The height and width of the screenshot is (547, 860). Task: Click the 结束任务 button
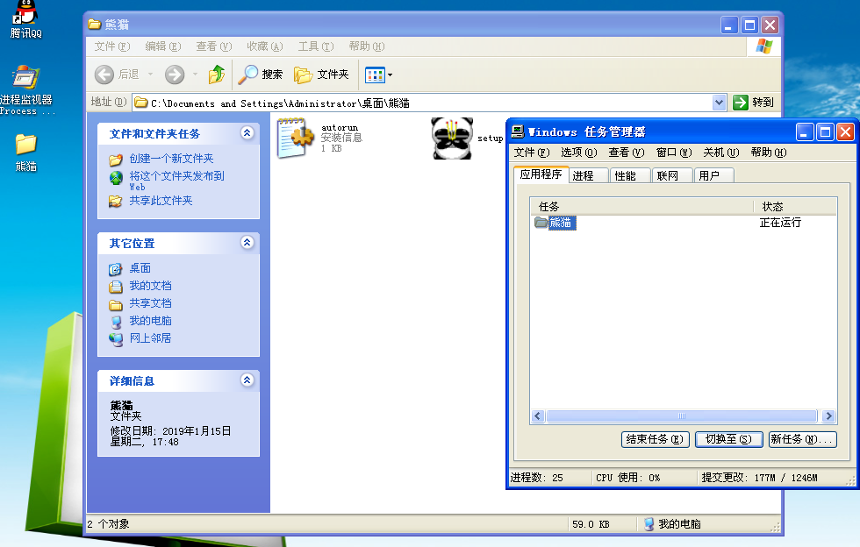[x=655, y=439]
